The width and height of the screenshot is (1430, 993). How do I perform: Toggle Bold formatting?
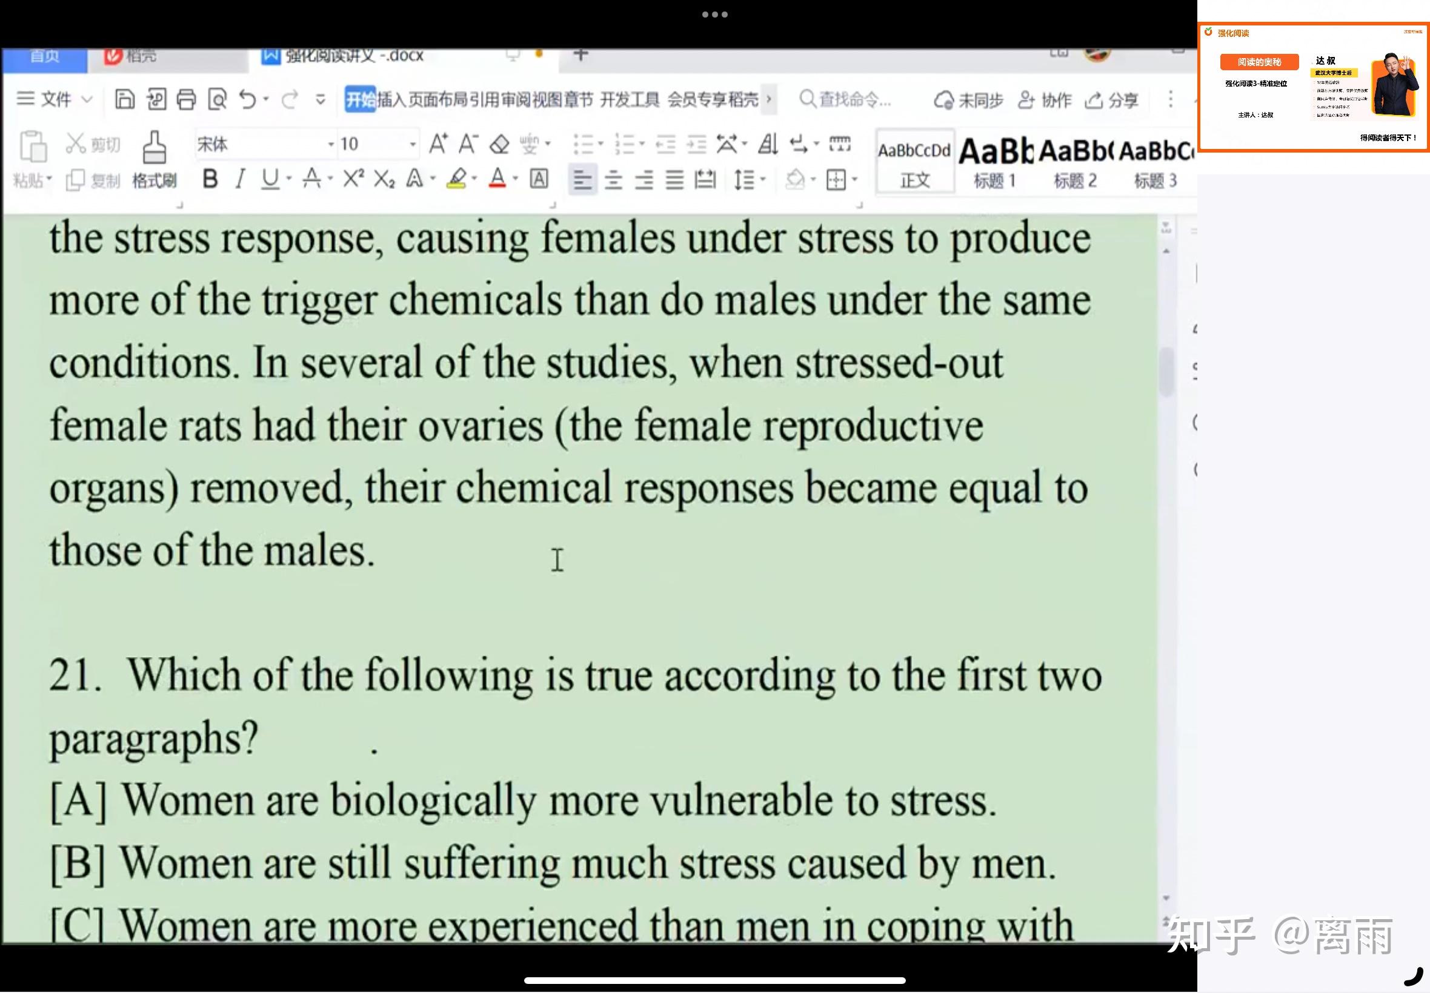coord(210,179)
